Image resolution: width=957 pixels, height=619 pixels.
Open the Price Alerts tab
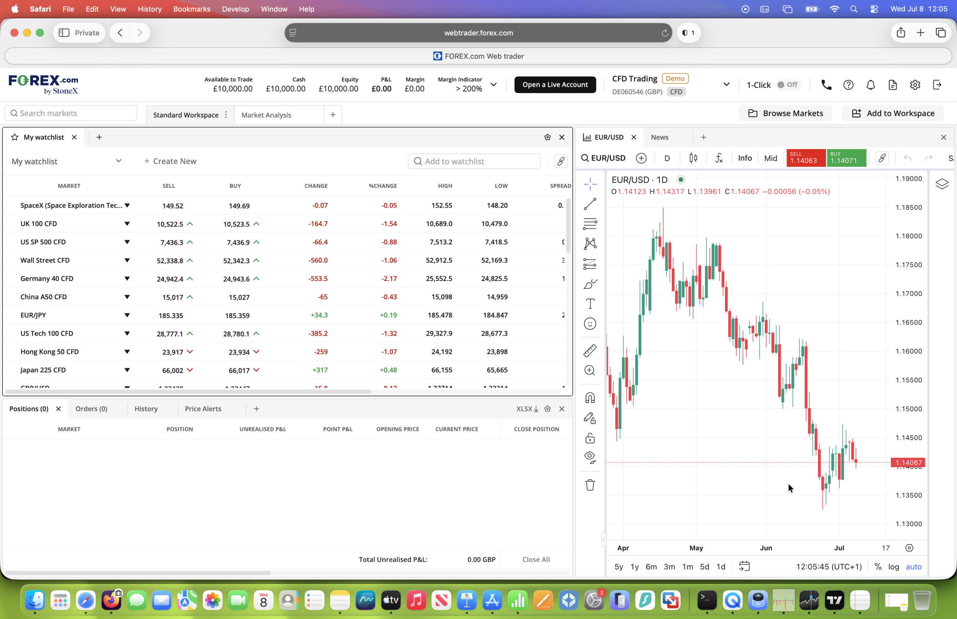(203, 408)
